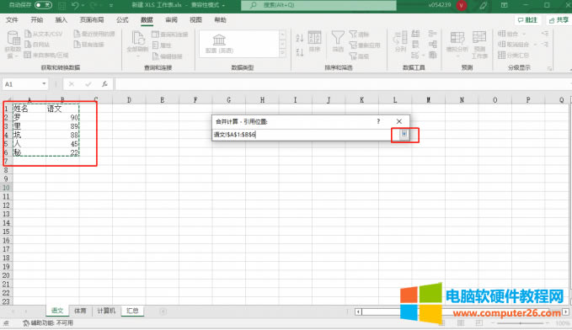Image resolution: width=572 pixels, height=330 pixels.
Task: Click cell A1 containing 姓名
Action: tap(29, 109)
